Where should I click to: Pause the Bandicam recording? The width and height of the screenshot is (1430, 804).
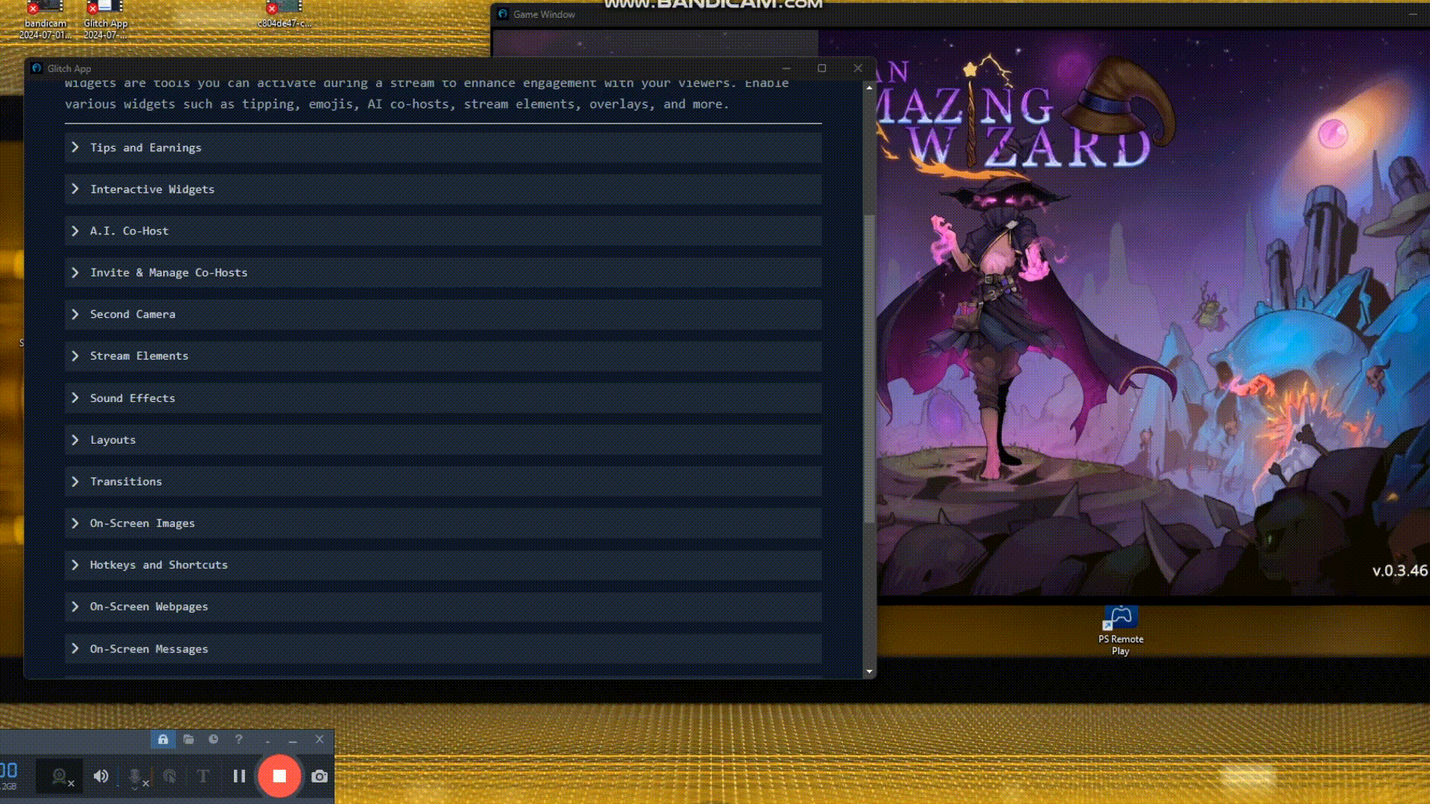(x=239, y=776)
